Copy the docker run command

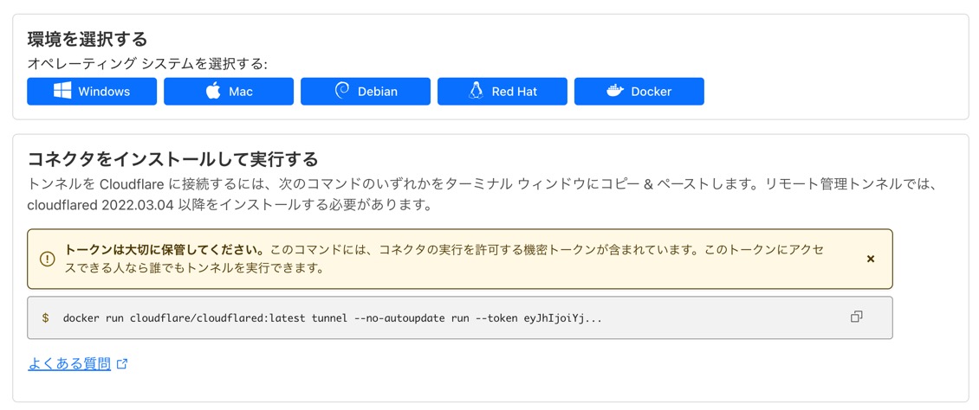pyautogui.click(x=856, y=317)
